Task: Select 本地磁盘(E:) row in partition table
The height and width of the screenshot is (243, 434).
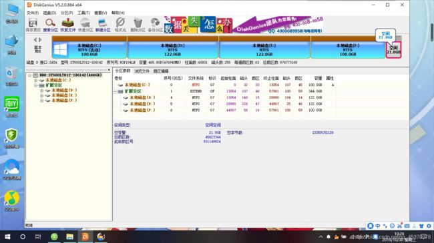Action: pos(225,104)
